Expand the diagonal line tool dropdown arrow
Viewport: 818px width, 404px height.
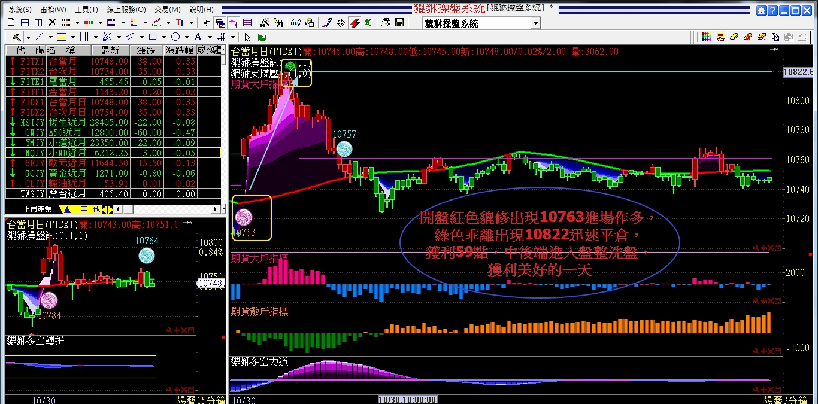coord(50,38)
